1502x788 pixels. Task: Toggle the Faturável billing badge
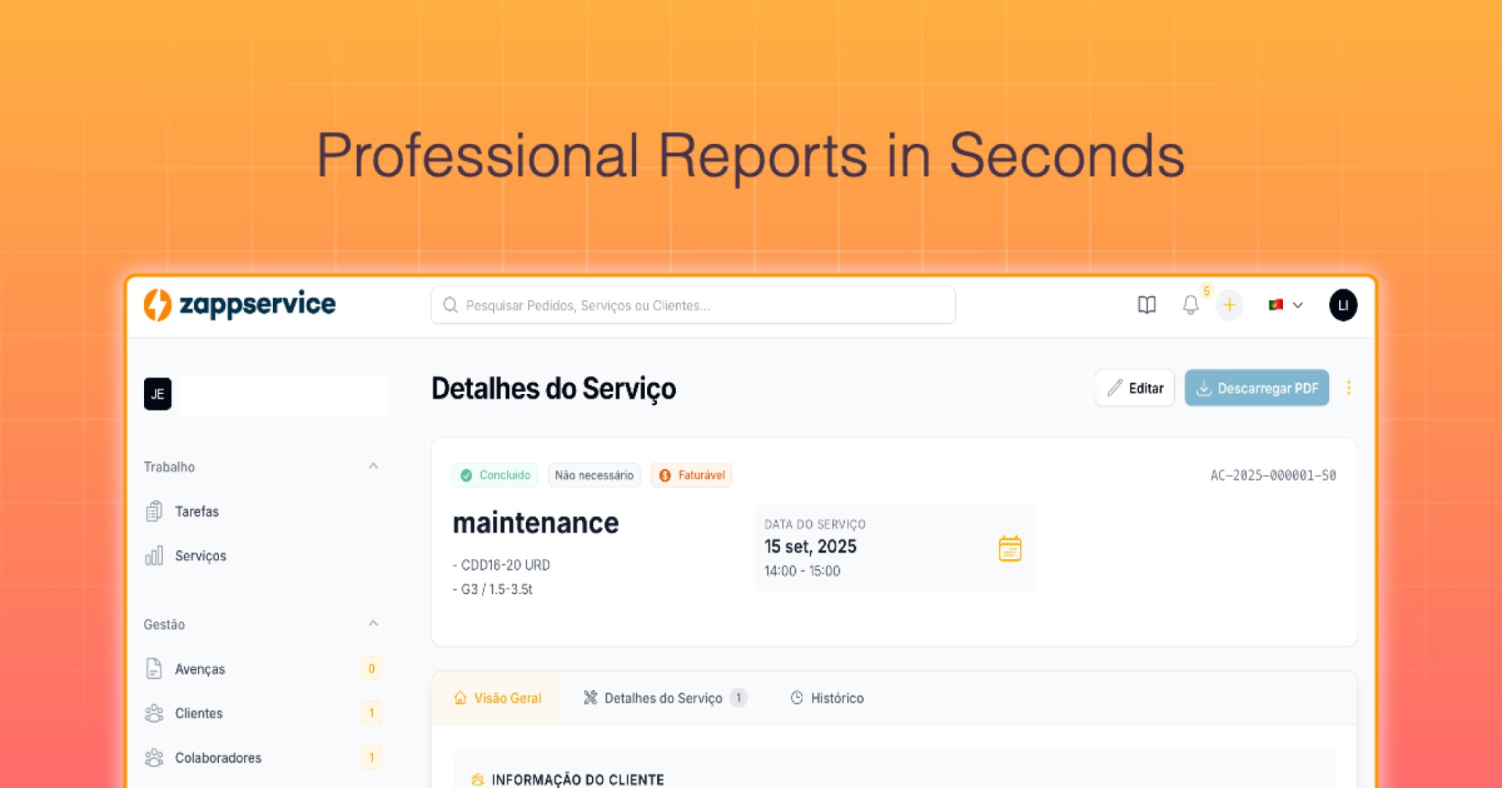point(691,475)
